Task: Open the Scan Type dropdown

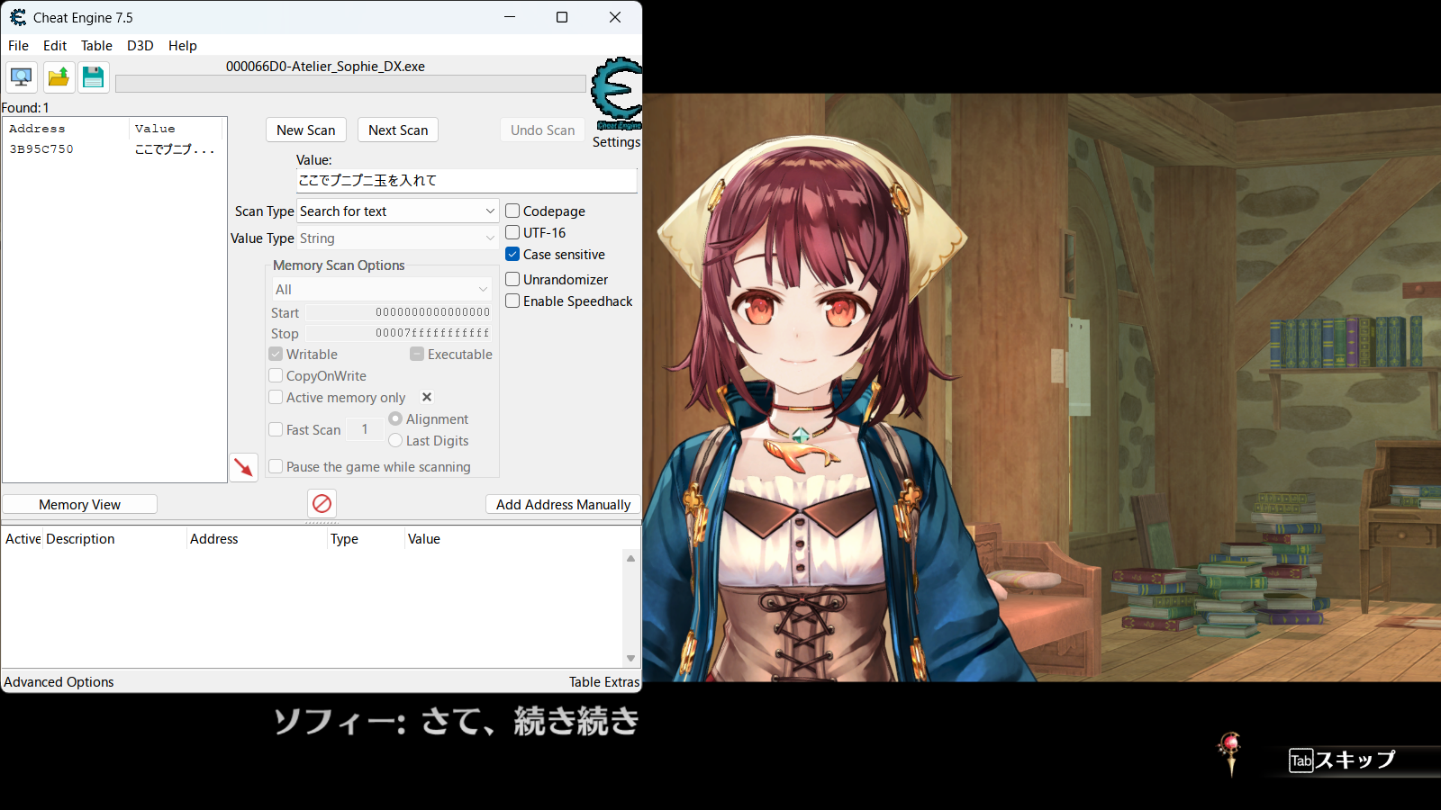Action: pos(398,211)
